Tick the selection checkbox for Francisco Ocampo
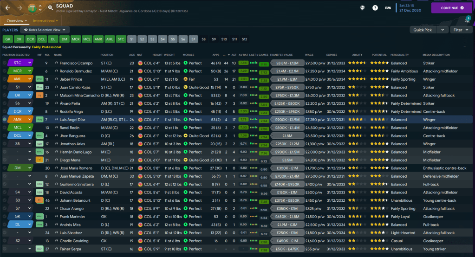This screenshot has height=257, width=475. tap(5, 63)
